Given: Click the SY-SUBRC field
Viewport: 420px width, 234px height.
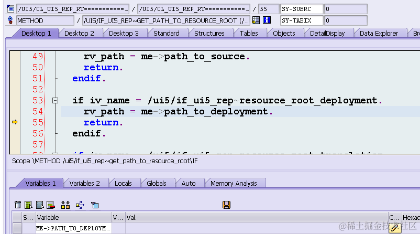Looking at the screenshot, I should pos(302,9).
